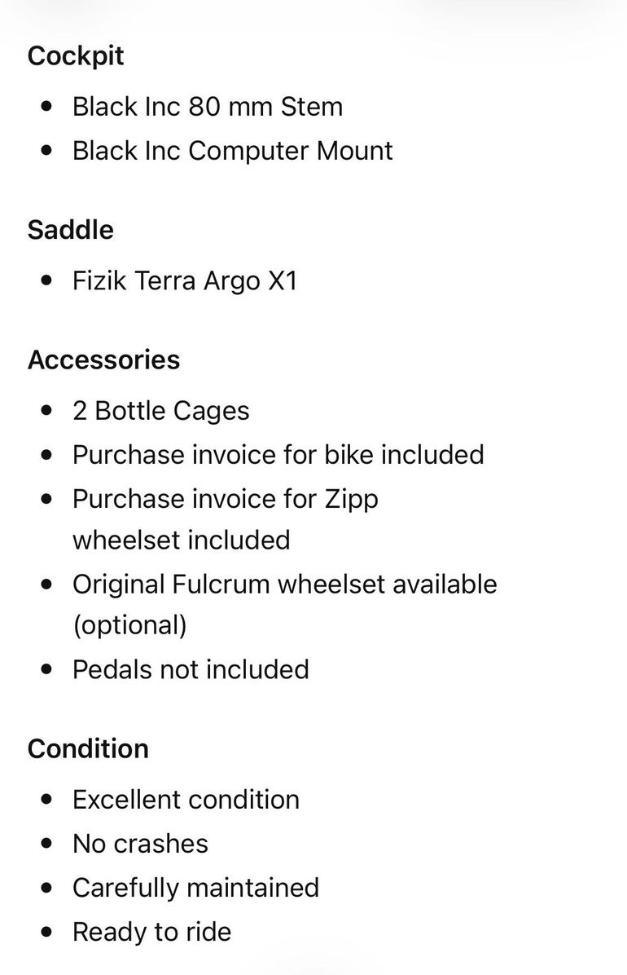Select the Fizik Terra Argo X1 line

185,281
